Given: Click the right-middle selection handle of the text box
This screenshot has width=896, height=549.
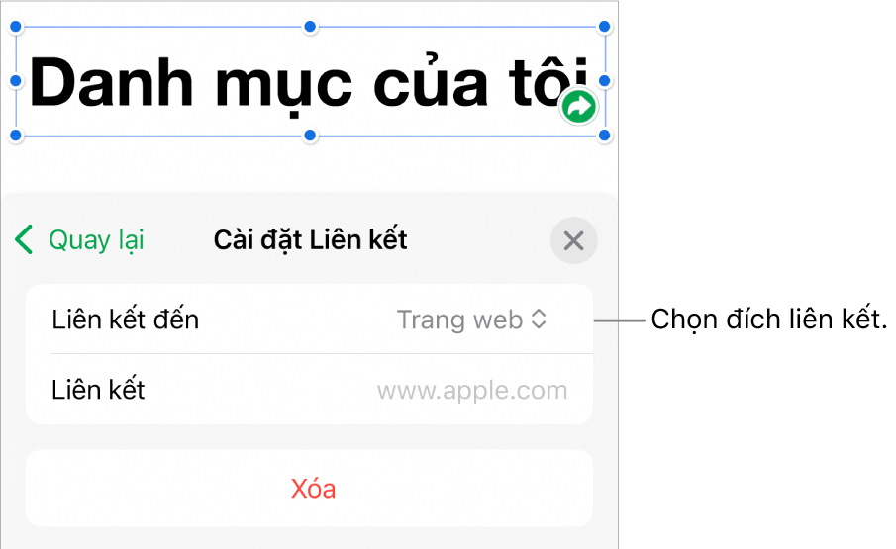Looking at the screenshot, I should pyautogui.click(x=606, y=80).
